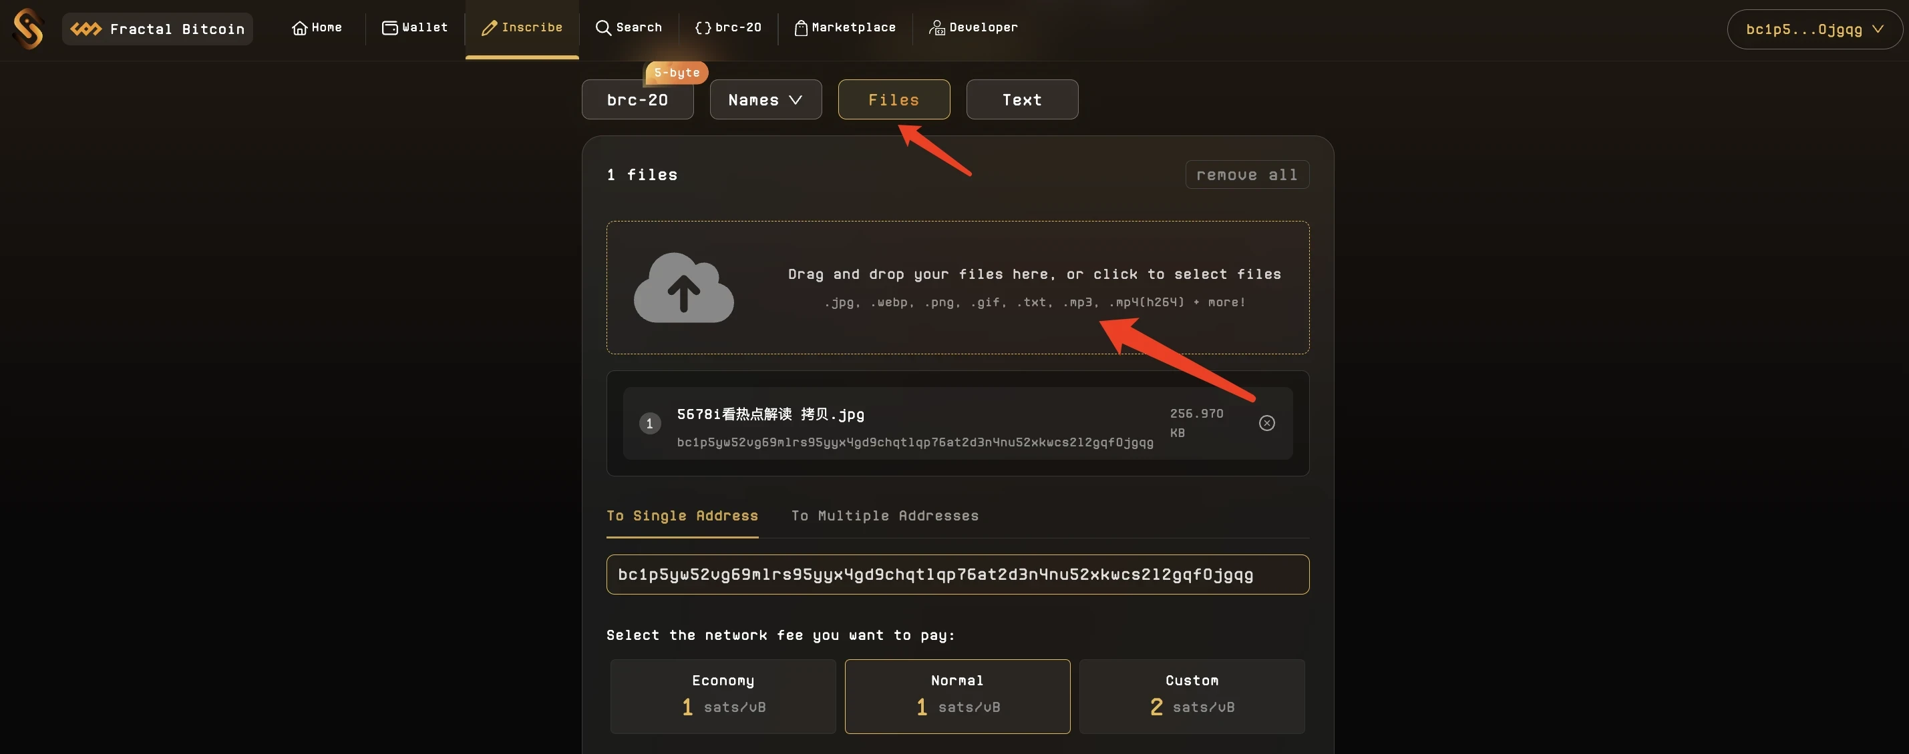The image size is (1909, 754).
Task: Remove the 56781看热点解读 拷贝.jpg file
Action: pyautogui.click(x=1266, y=423)
